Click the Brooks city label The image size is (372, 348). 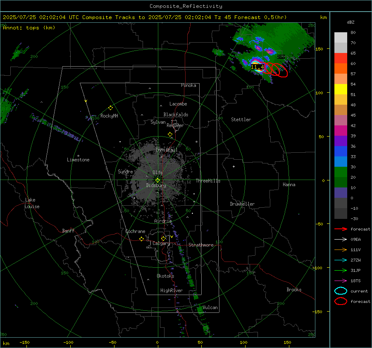[294, 290]
